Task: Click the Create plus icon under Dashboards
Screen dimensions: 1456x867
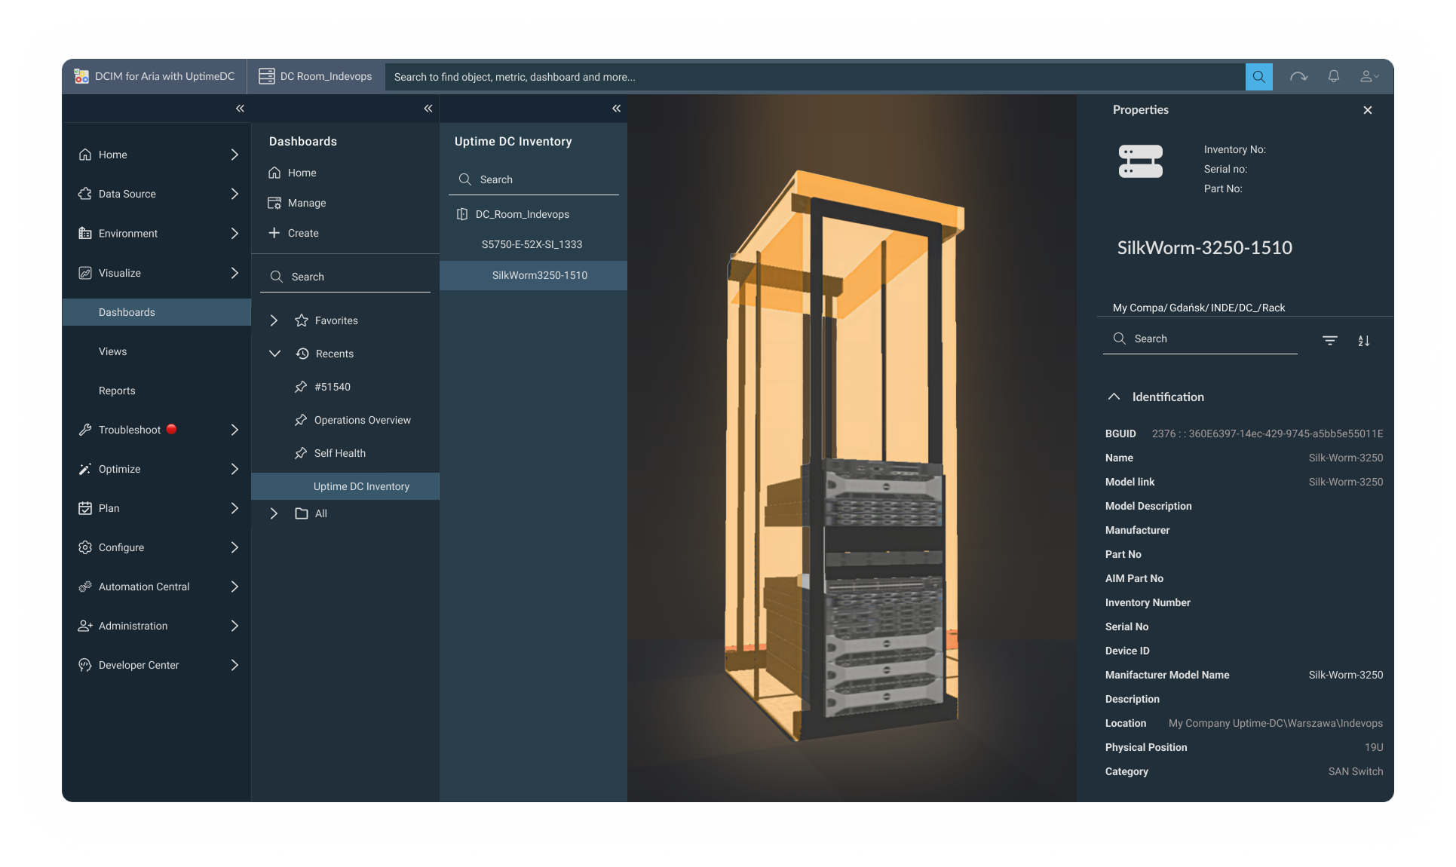Action: pyautogui.click(x=274, y=233)
